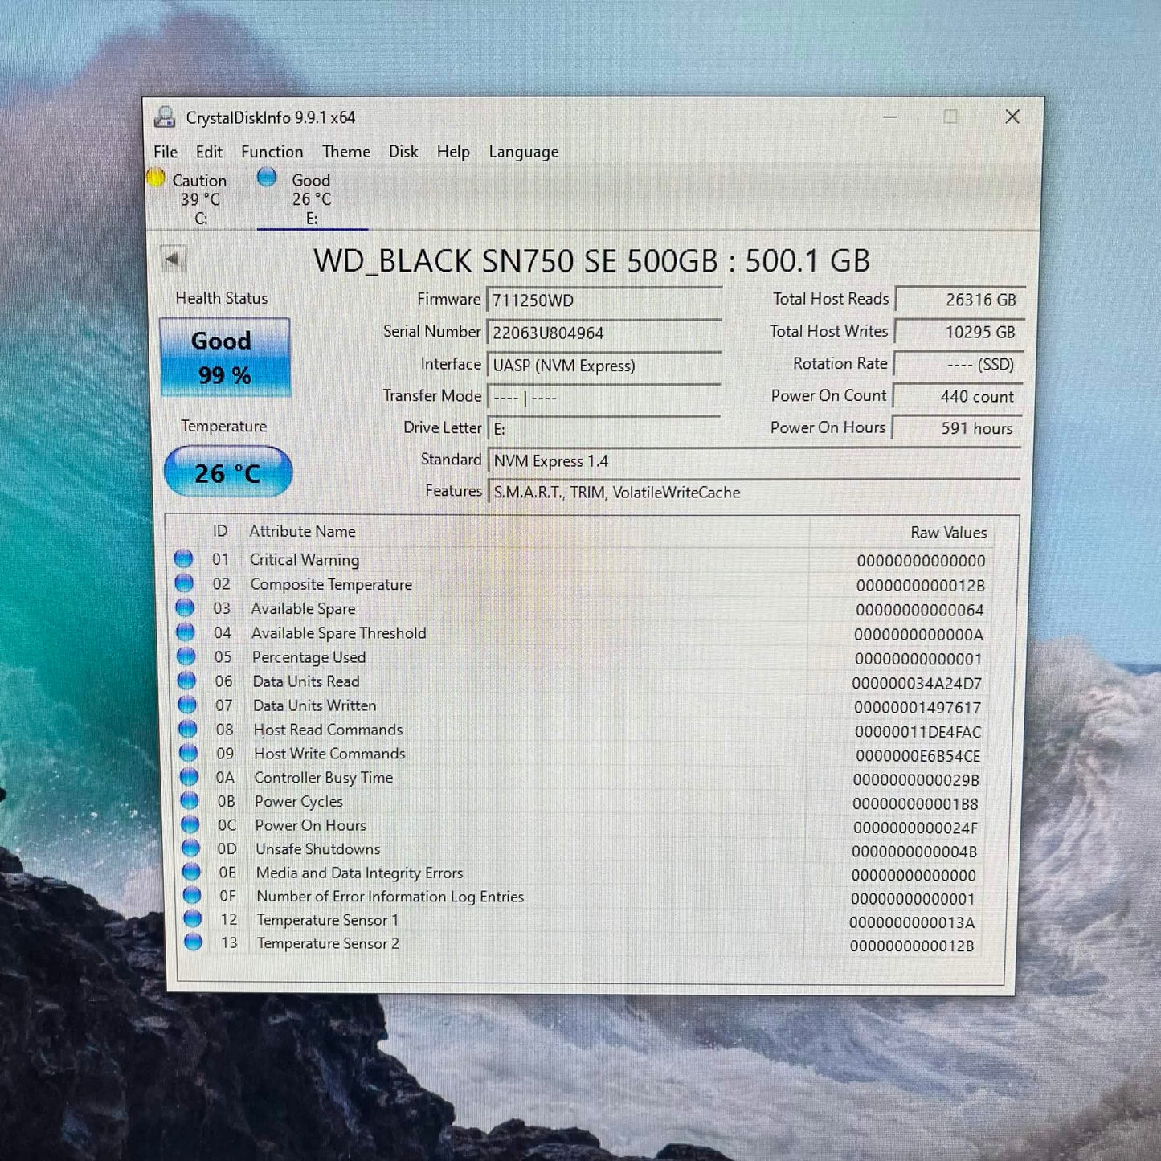Screen dimensions: 1161x1161
Task: Click the Good 99 % health status button
Action: pos(224,357)
